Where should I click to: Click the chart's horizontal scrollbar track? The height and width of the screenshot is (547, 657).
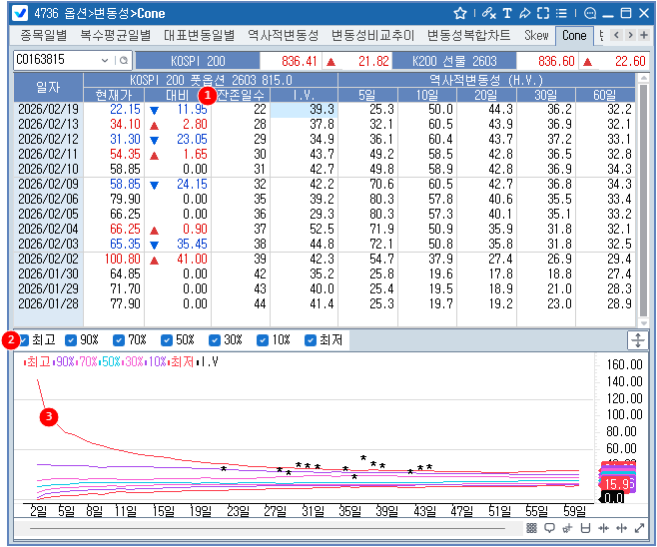(x=270, y=527)
